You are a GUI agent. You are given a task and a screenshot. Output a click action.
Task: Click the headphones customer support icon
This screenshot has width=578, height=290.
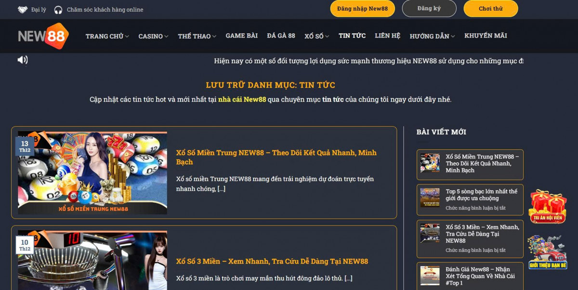point(58,10)
